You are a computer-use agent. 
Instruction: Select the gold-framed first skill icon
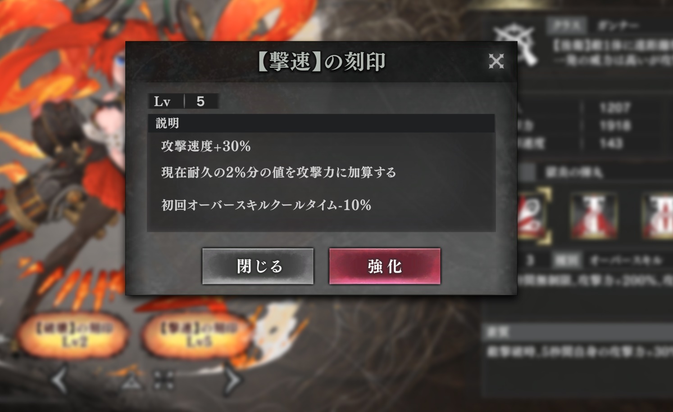[534, 217]
